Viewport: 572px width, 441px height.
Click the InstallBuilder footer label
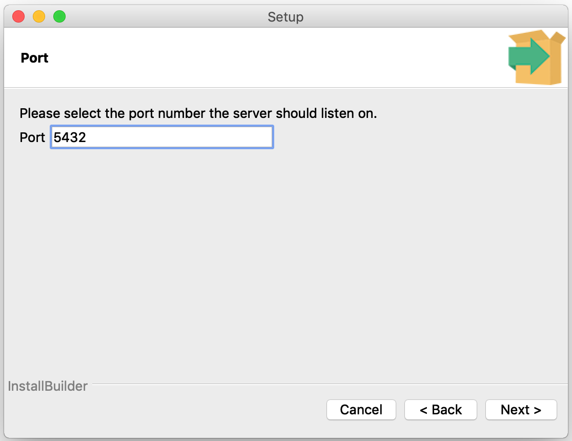pos(48,386)
